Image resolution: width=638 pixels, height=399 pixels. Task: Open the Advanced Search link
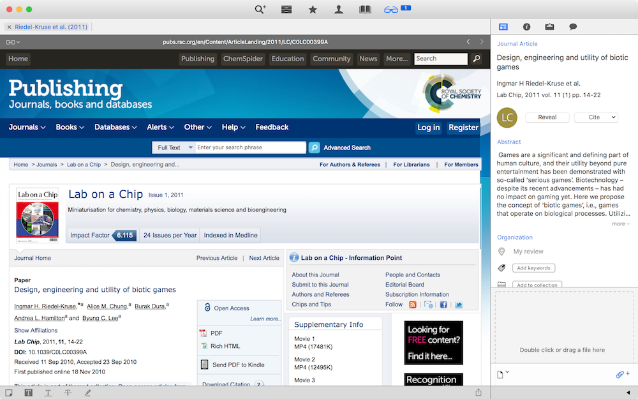[347, 148]
